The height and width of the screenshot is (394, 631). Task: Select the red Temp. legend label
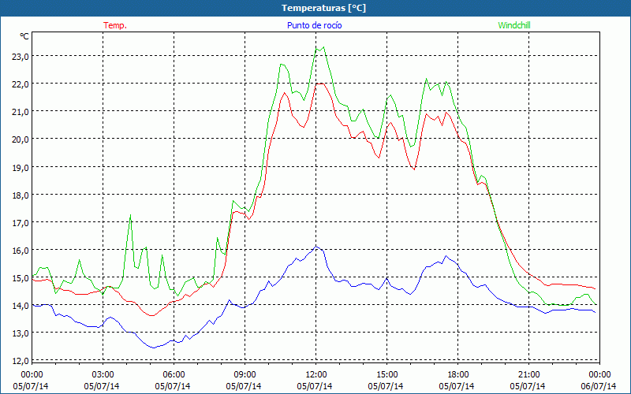click(115, 25)
